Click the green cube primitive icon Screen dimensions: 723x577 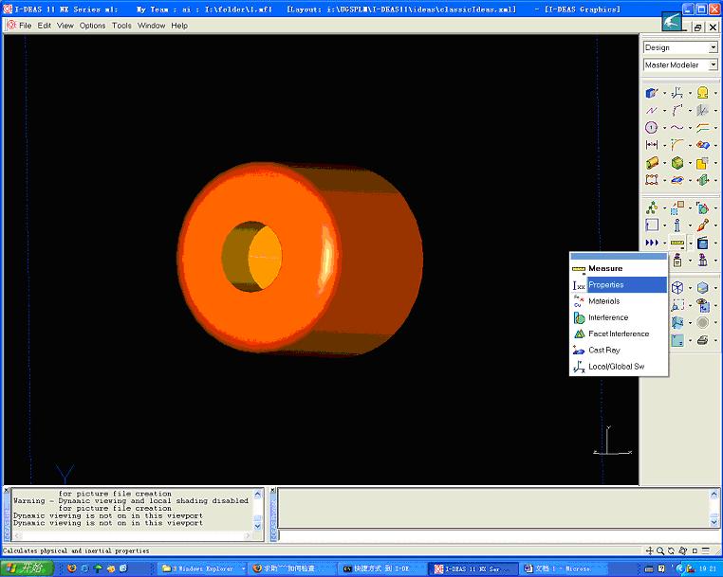(677, 163)
